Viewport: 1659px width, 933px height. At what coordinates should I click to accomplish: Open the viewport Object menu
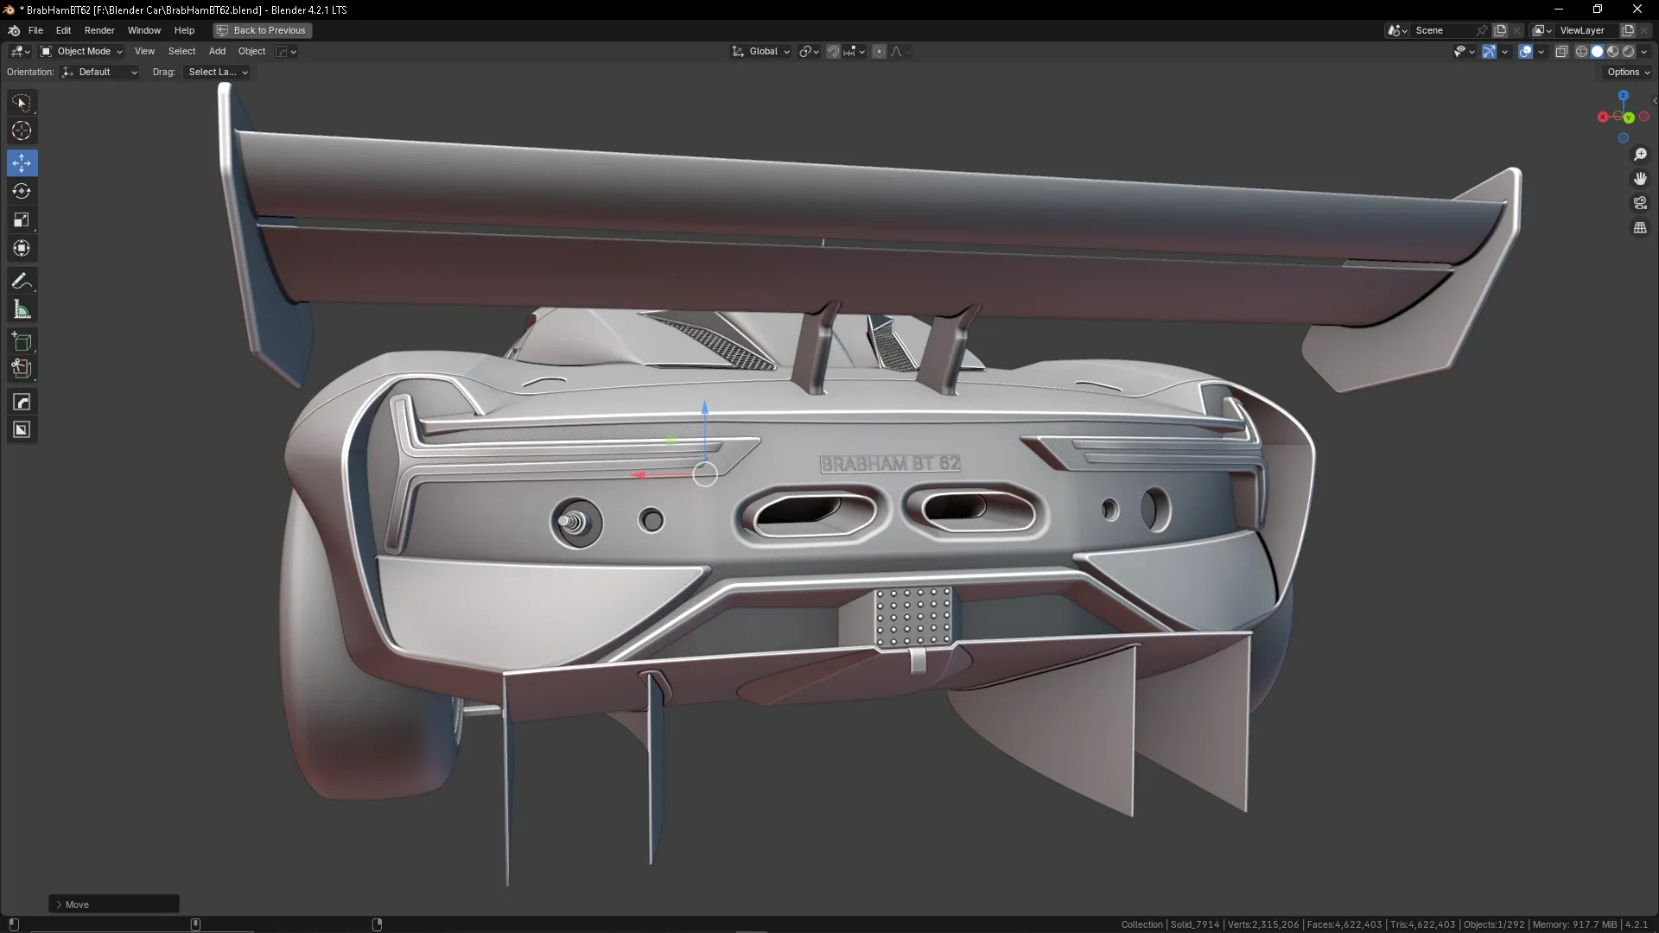tap(251, 52)
